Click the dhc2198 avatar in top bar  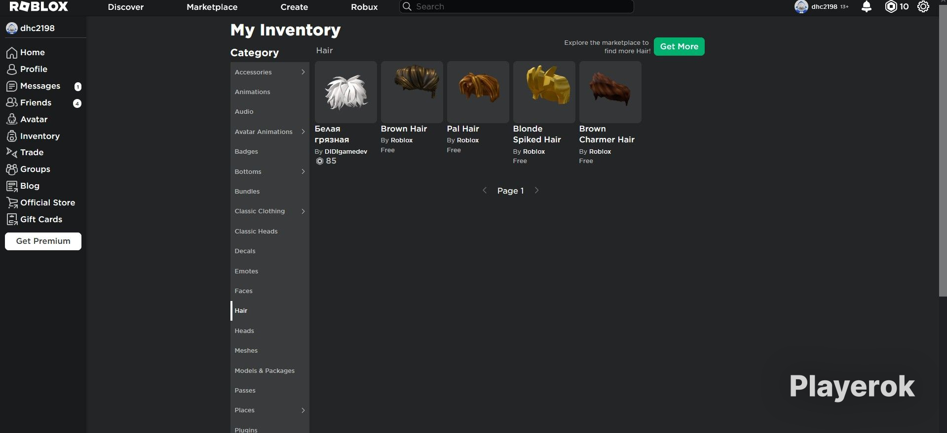pyautogui.click(x=801, y=6)
